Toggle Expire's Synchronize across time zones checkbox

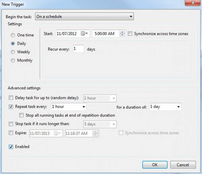(121, 133)
